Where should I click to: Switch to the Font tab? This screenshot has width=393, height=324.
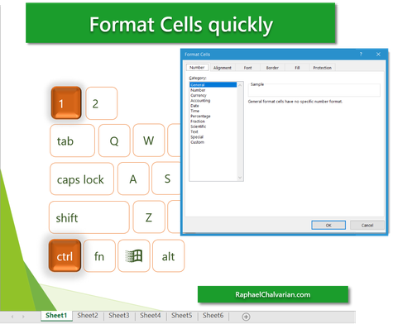(x=247, y=68)
